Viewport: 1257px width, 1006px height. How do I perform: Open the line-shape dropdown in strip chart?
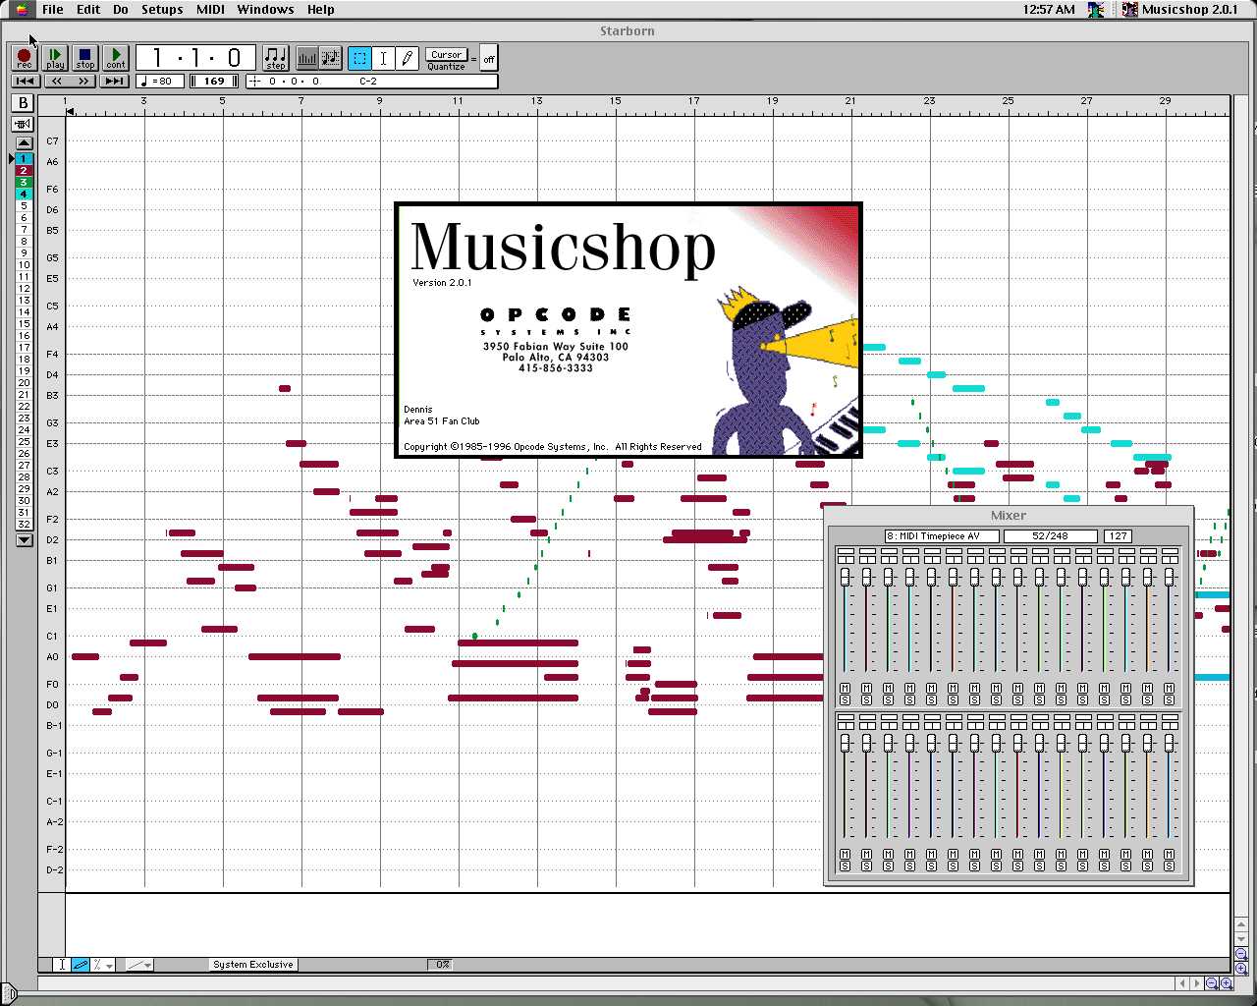coord(139,965)
